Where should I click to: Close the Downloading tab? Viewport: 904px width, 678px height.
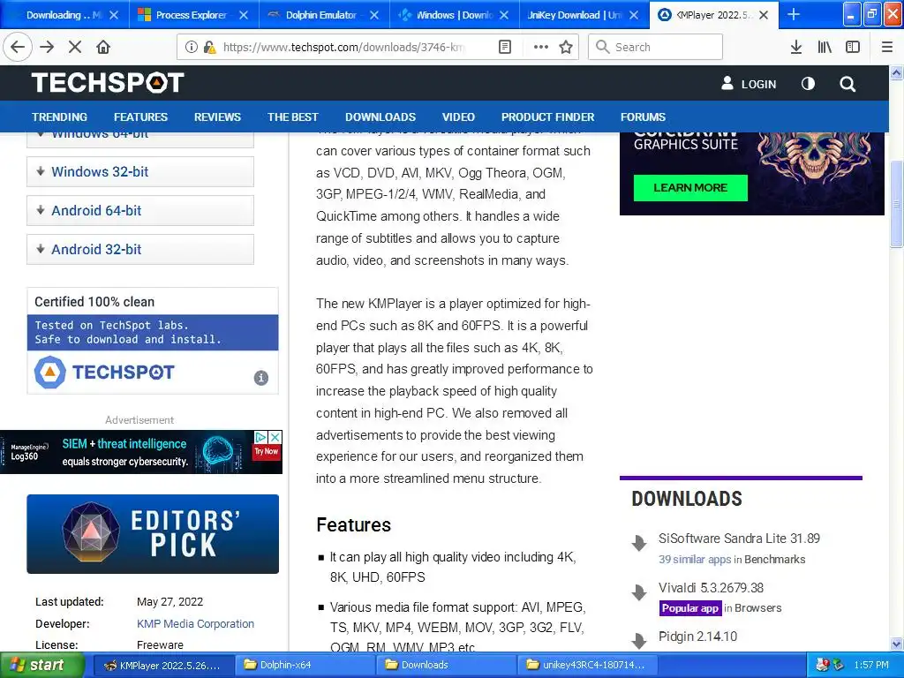[x=114, y=15]
